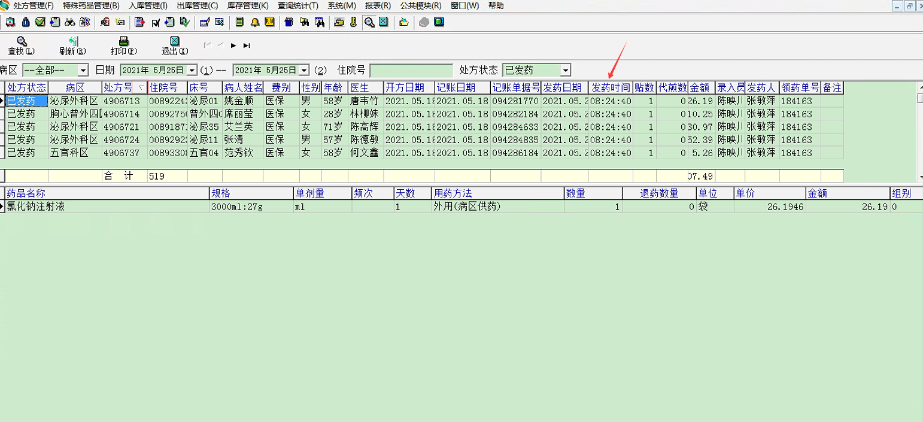Click the blue medicine bottle toolbar icon

26,22
